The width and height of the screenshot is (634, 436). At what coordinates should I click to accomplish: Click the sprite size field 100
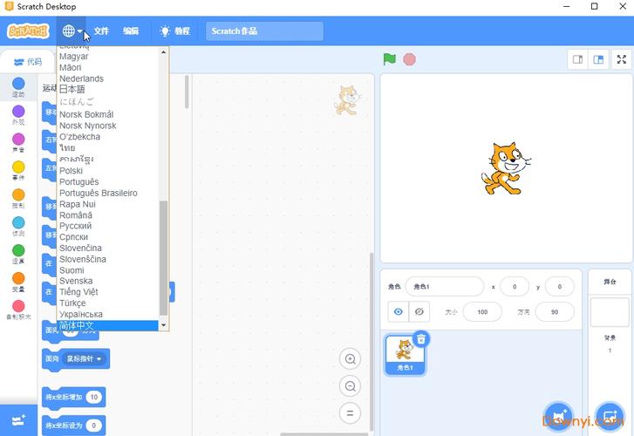(482, 312)
